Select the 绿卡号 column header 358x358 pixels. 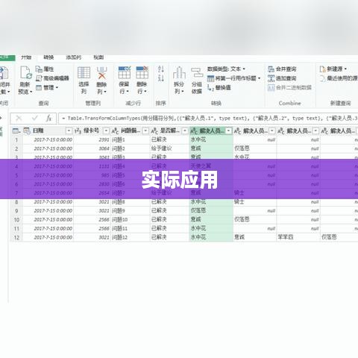[x=91, y=131]
